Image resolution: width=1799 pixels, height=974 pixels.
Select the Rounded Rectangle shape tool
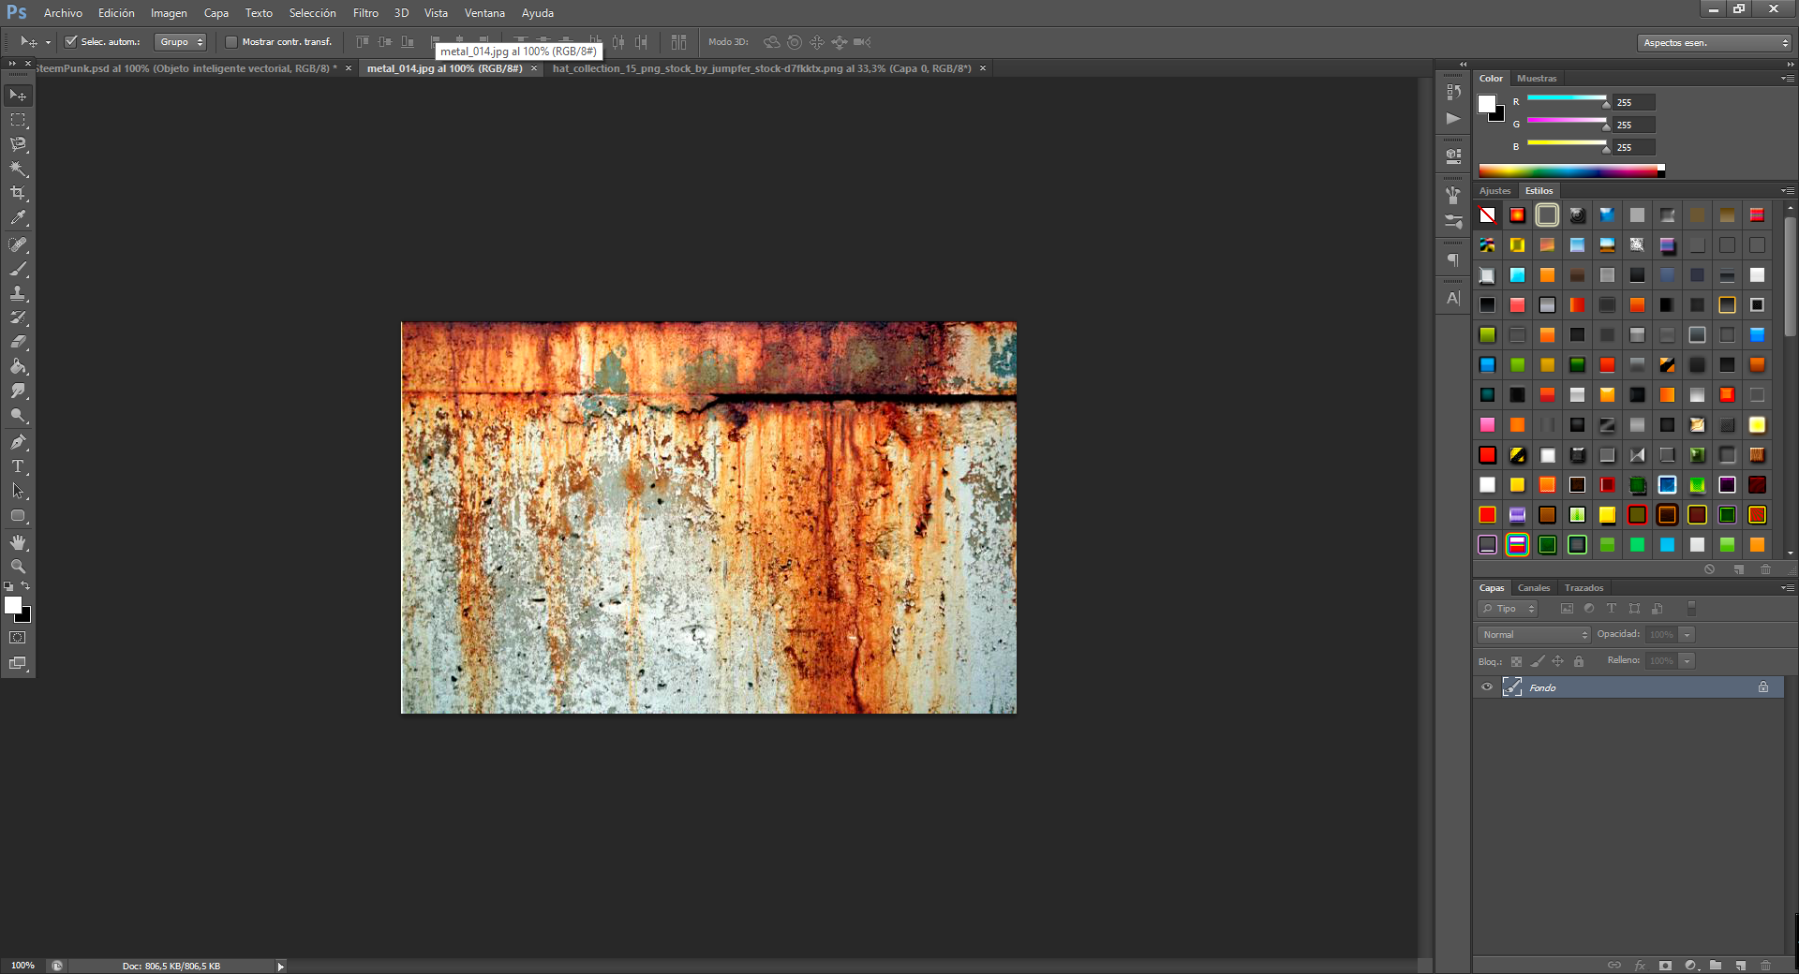point(18,515)
